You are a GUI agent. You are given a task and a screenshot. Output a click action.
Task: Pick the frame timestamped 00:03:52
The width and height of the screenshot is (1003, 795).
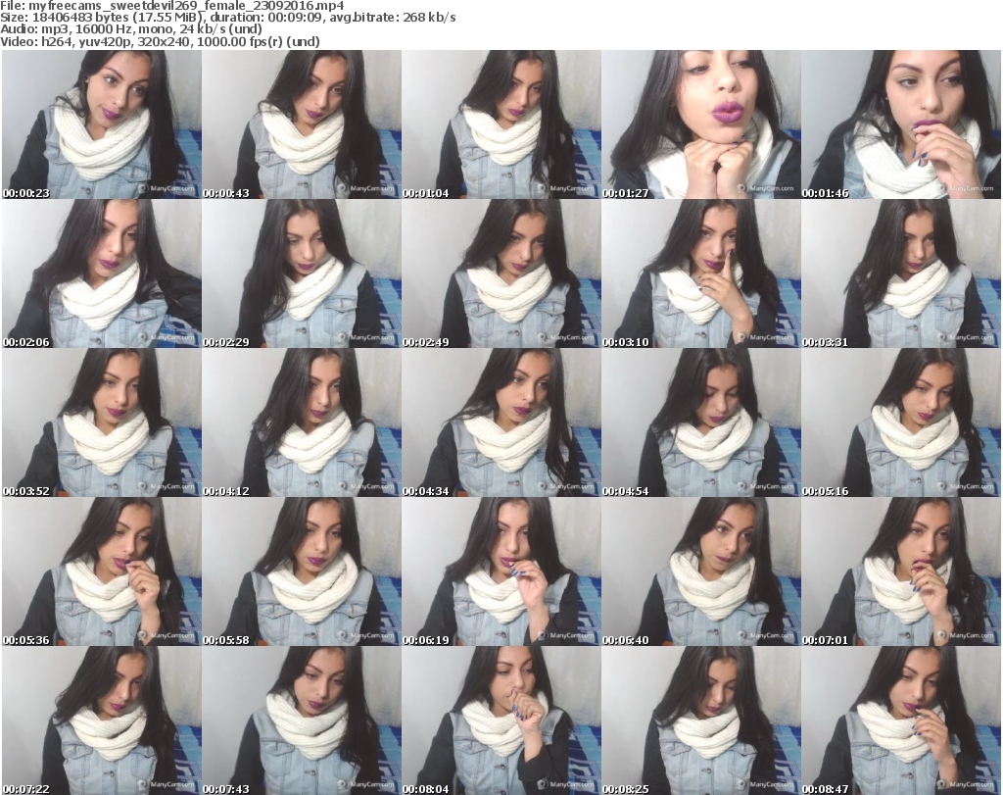102,423
